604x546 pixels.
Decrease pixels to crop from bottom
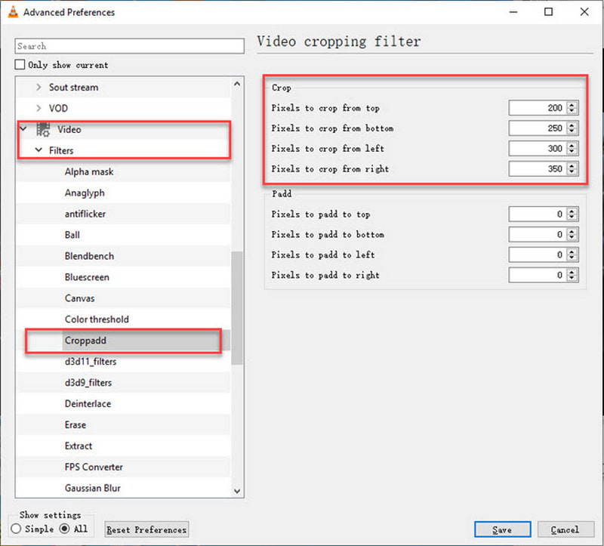pyautogui.click(x=572, y=131)
